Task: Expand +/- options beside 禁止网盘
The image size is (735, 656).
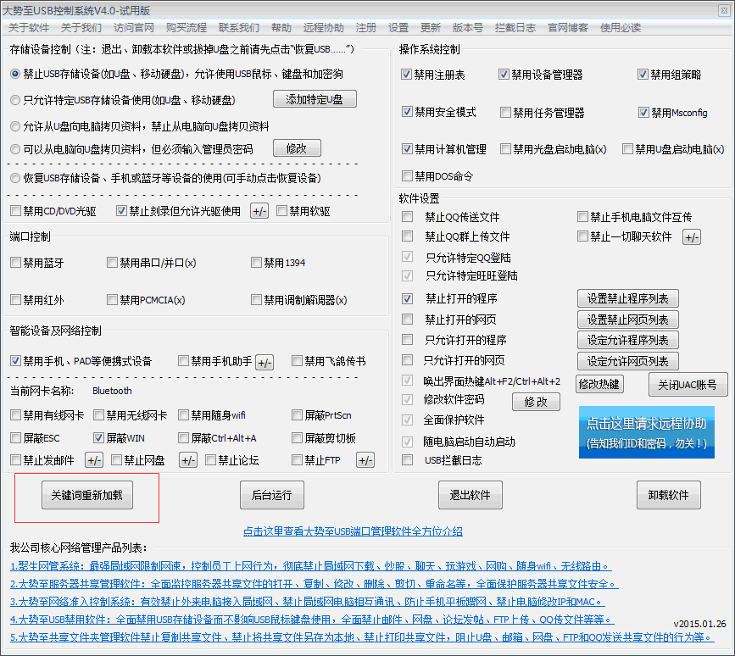Action: click(x=187, y=460)
